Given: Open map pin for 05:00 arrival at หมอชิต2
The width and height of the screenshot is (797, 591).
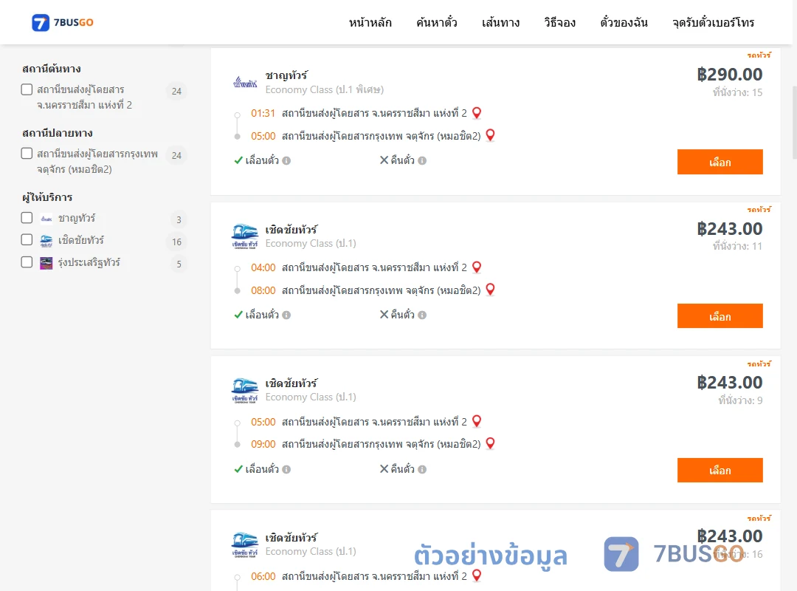Looking at the screenshot, I should click(x=491, y=135).
